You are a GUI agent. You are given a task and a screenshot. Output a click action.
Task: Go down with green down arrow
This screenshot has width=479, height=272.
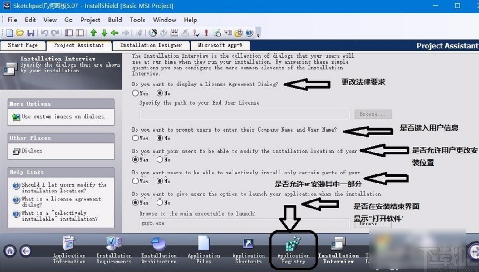pos(104,33)
